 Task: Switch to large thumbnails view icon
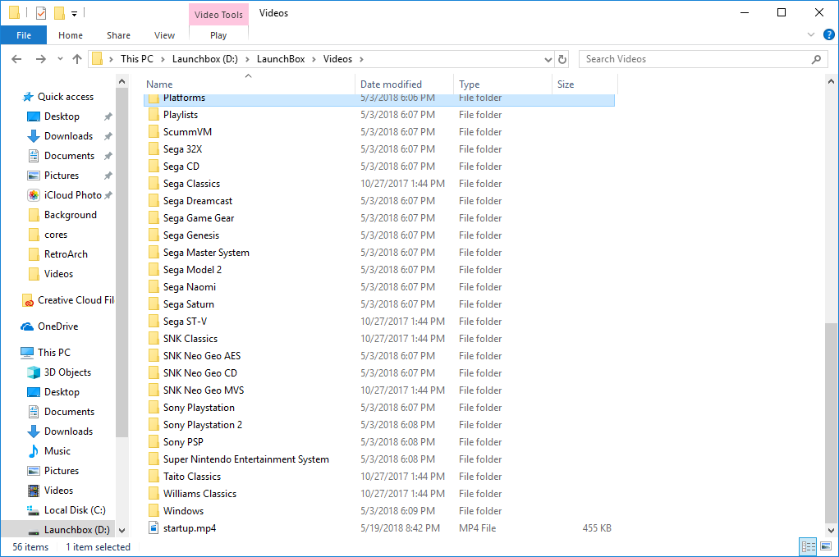point(826,546)
